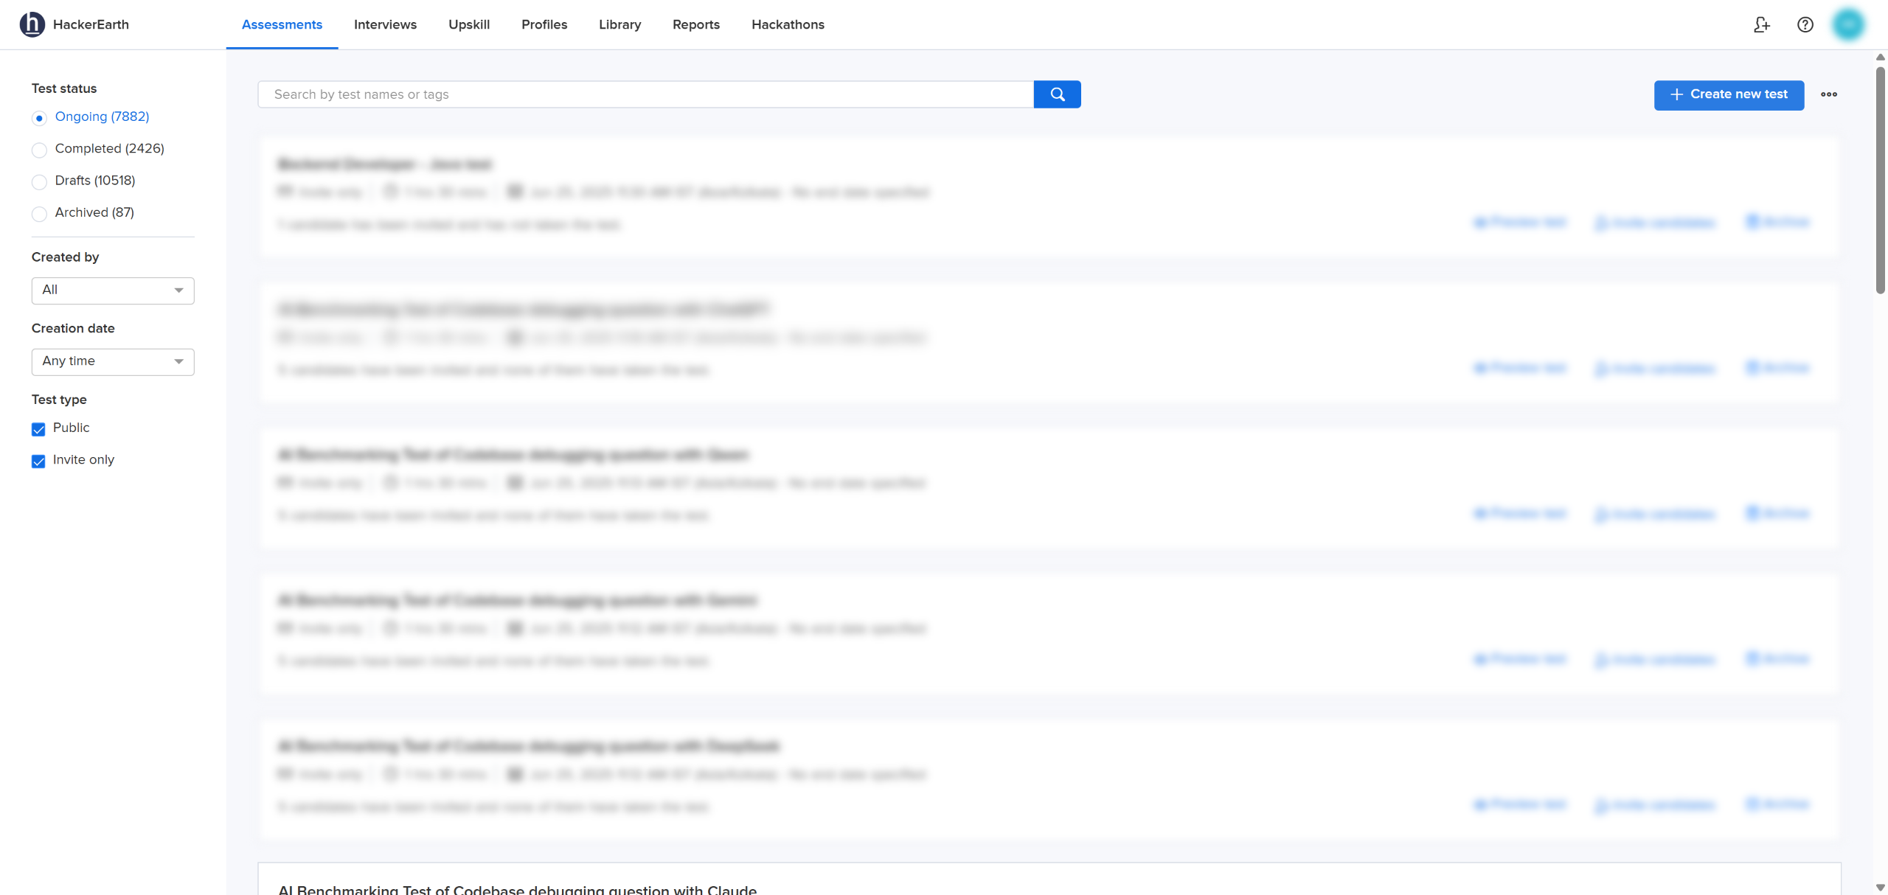Select the Completed (2426) status radio

[40, 150]
